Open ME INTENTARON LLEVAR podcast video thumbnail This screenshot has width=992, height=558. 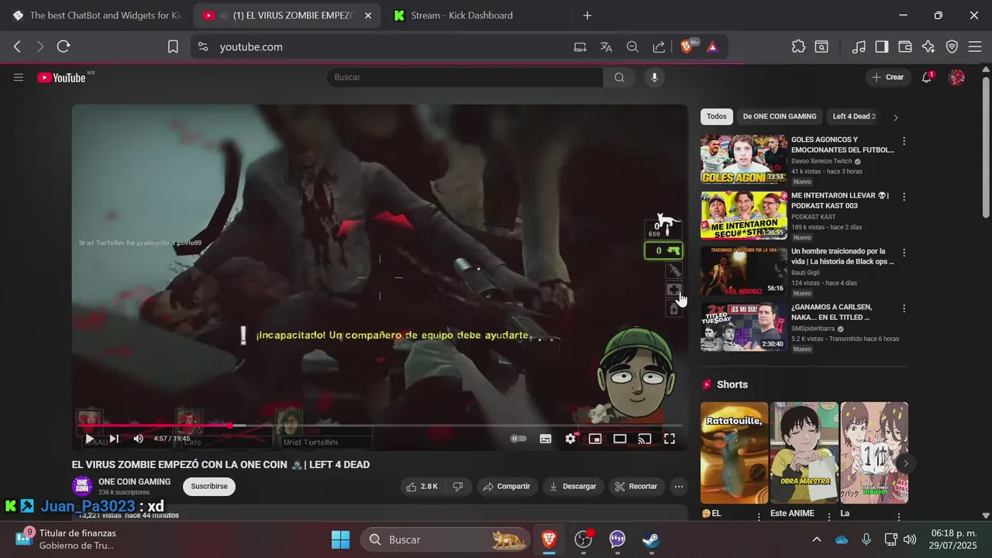[x=744, y=215]
